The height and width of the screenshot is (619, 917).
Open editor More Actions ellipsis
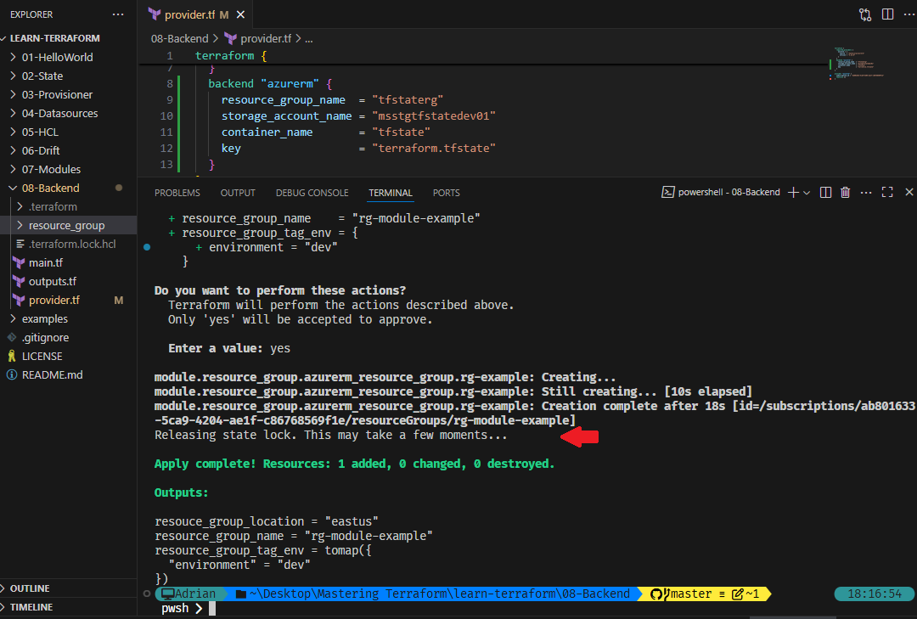point(909,14)
